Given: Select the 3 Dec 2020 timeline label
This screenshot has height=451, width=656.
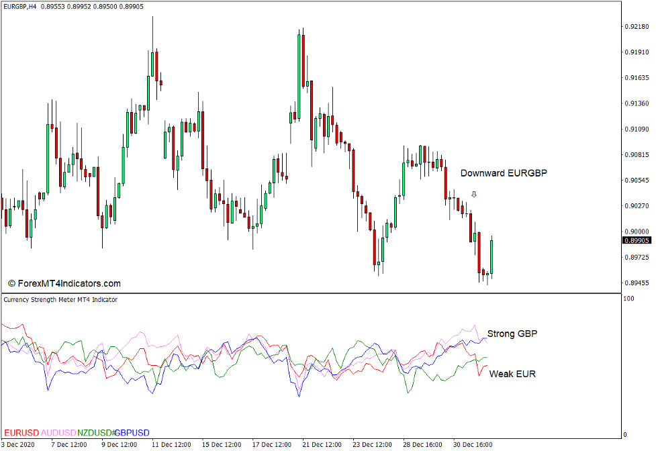Looking at the screenshot, I should [x=18, y=444].
